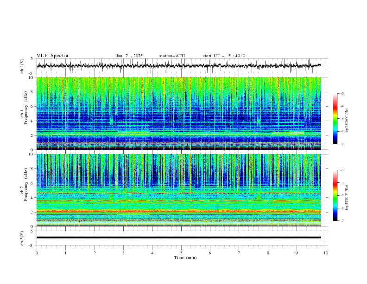Click the "-5" tick on ch.3(V) axis
This screenshot has height=284, width=367.
pos(32,245)
